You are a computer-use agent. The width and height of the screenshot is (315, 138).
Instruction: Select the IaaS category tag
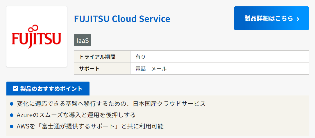tap(83, 40)
